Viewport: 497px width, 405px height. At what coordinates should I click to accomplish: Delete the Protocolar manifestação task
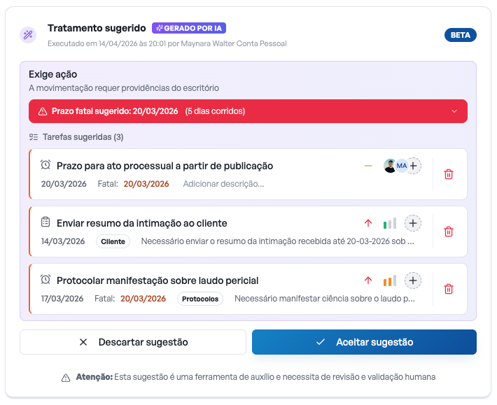(x=449, y=289)
